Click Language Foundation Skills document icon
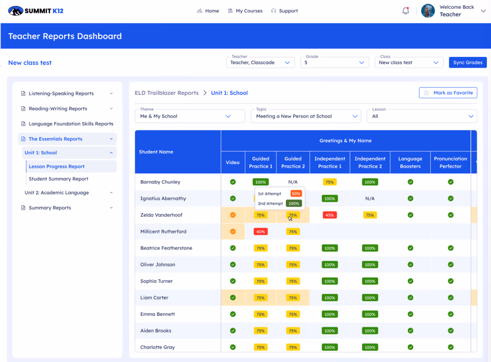This screenshot has height=362, width=491. (23, 124)
